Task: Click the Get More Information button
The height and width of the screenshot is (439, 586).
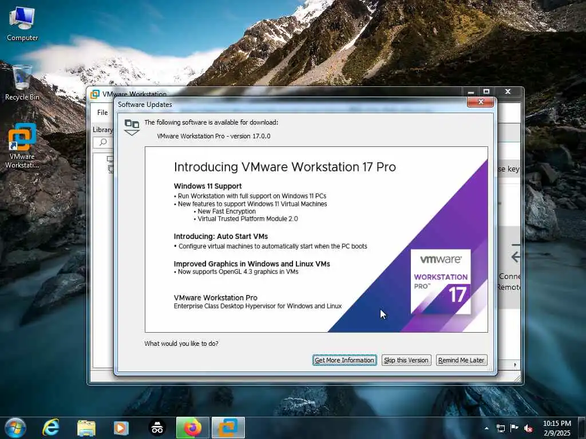Action: coord(344,360)
